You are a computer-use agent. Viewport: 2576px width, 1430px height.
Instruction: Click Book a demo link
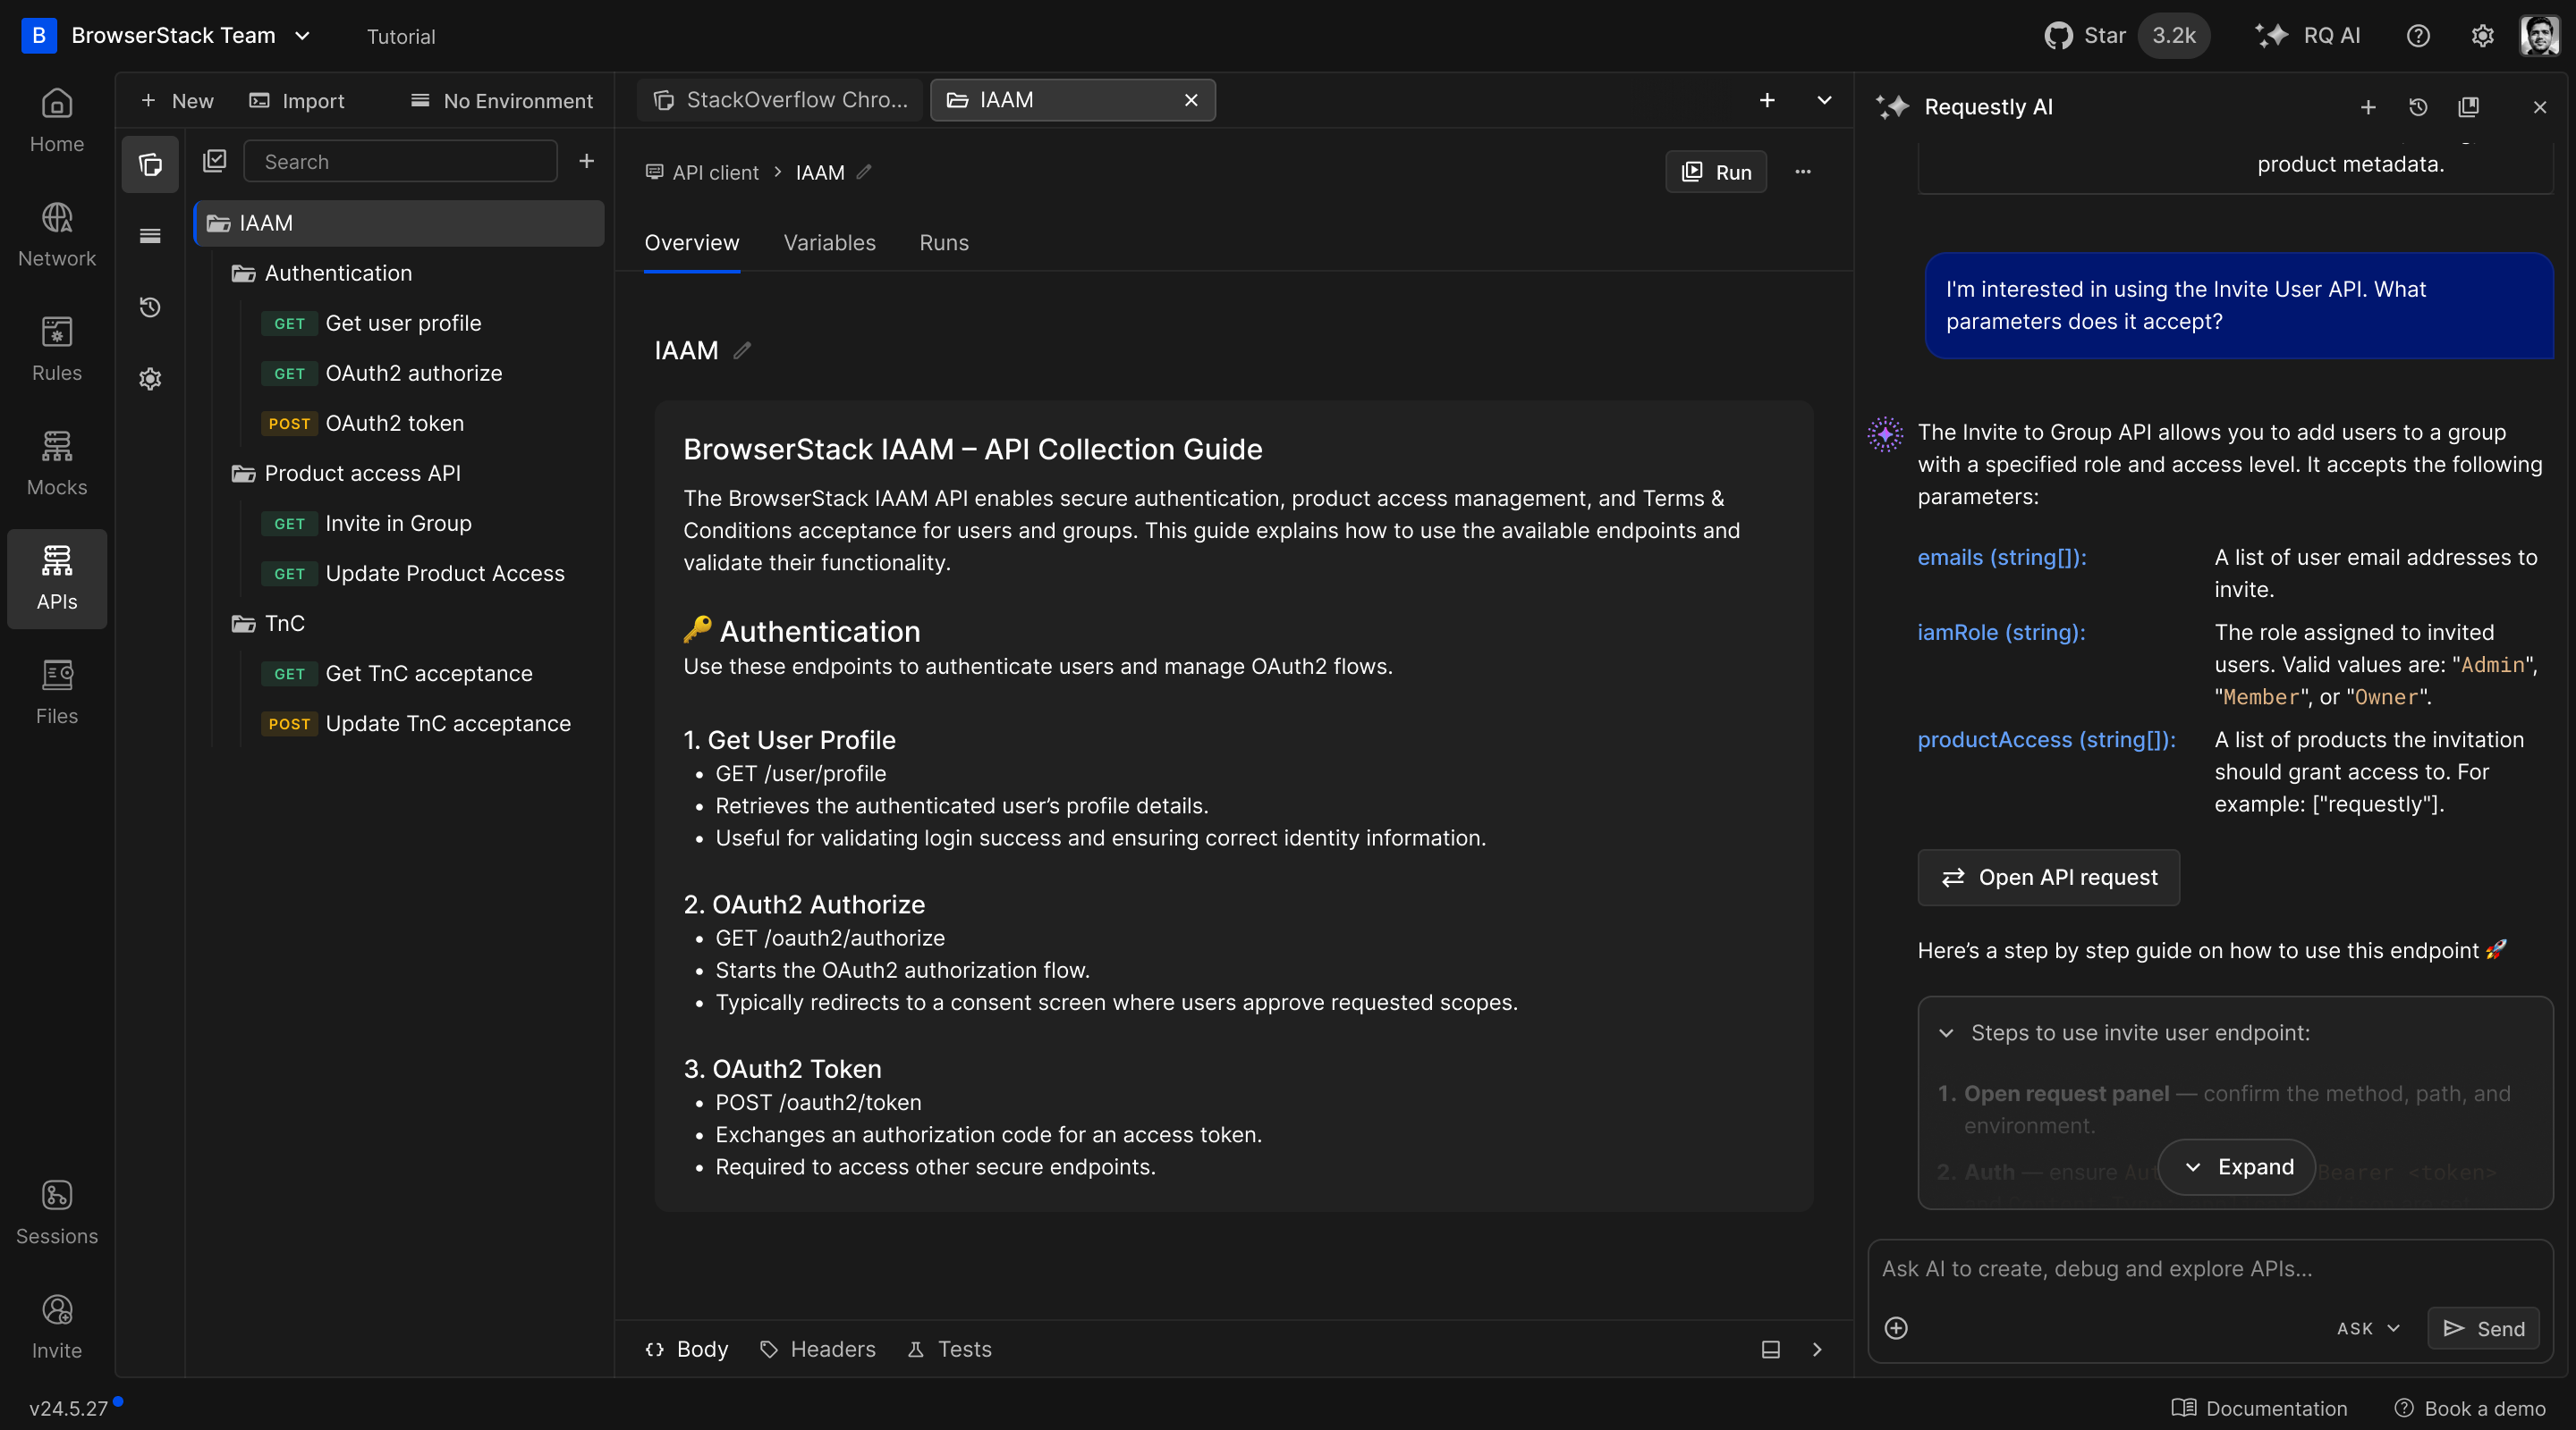click(2470, 1408)
